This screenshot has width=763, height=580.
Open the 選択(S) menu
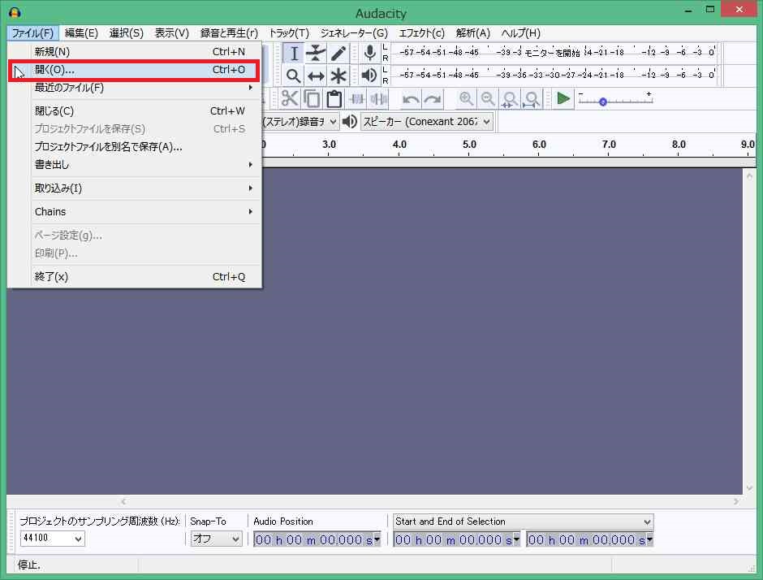[126, 33]
